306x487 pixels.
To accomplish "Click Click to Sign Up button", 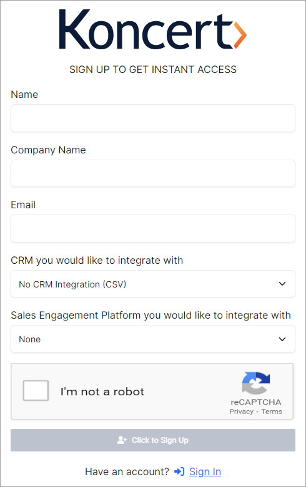I will (x=153, y=440).
